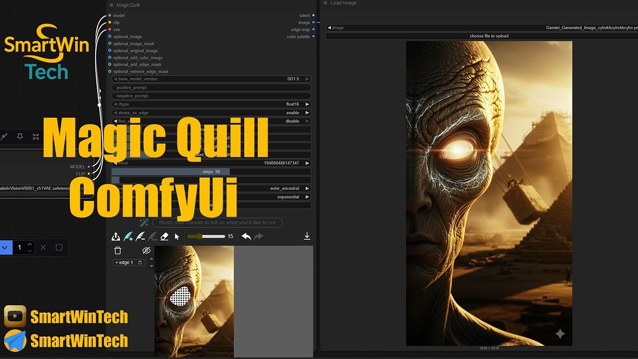Click the optional_image_mask input socket
Image resolution: width=638 pixels, height=359 pixels.
tap(110, 43)
